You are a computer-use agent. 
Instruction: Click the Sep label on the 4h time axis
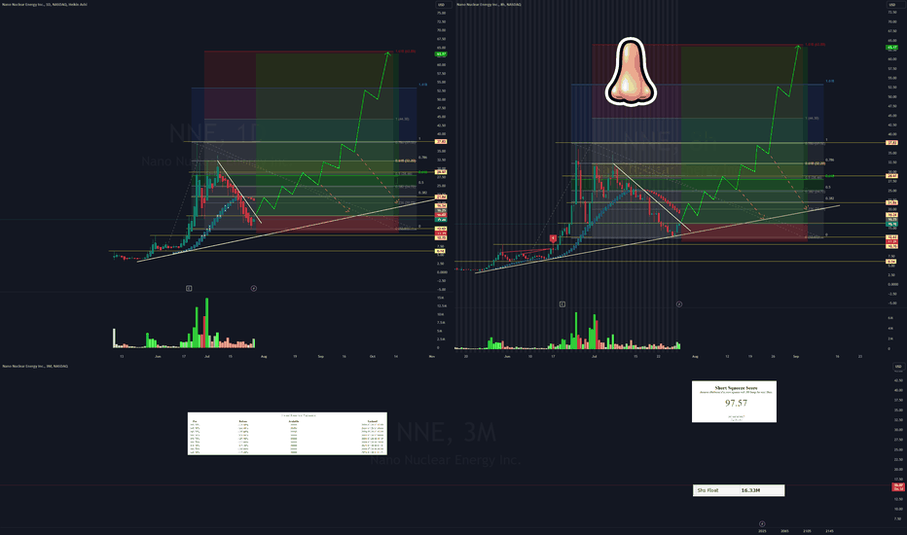coord(796,357)
